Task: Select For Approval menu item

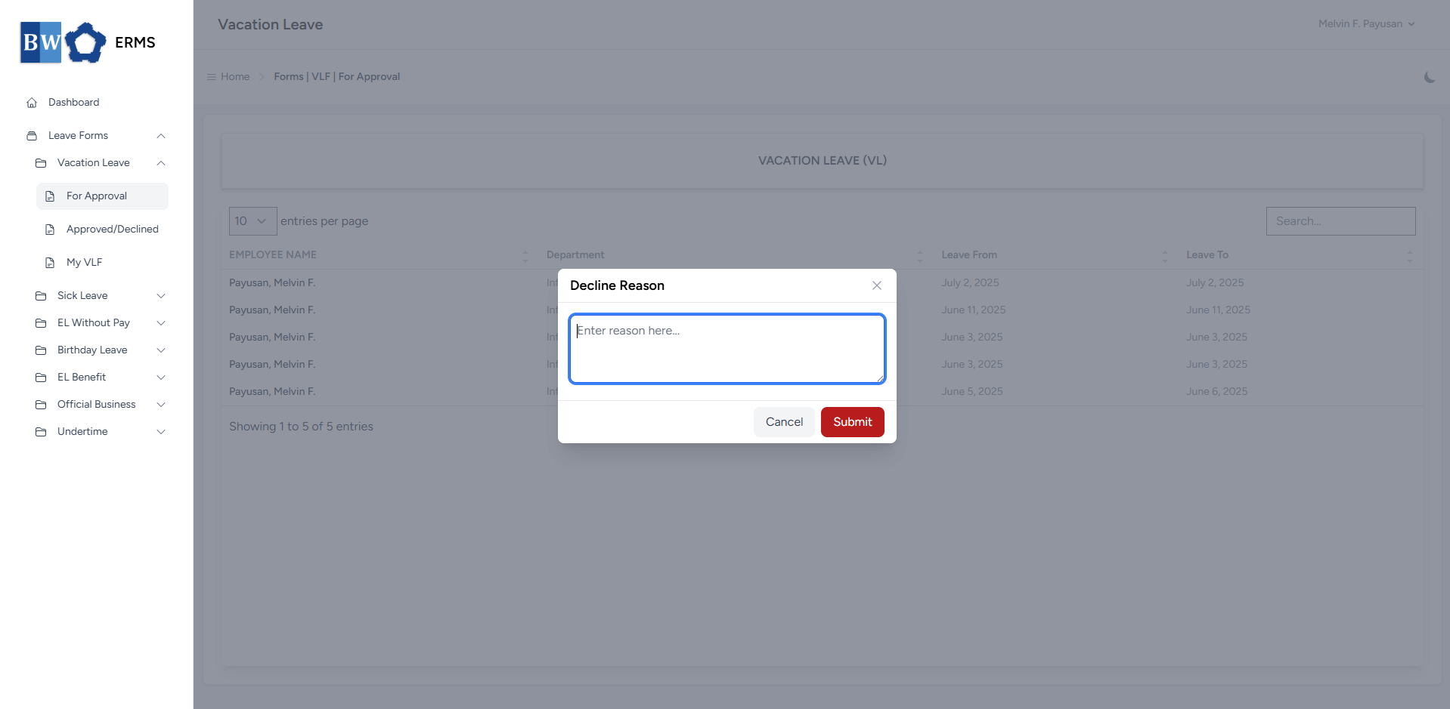Action: (102, 196)
